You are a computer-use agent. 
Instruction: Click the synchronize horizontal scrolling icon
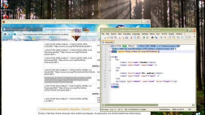pos(173,38)
